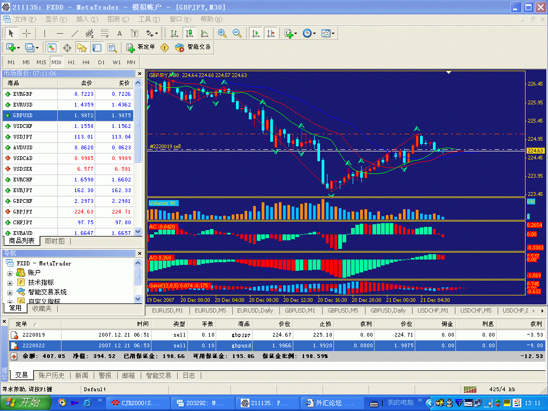Open the 图表 (Chart) menu
548x411 pixels.
point(118,19)
